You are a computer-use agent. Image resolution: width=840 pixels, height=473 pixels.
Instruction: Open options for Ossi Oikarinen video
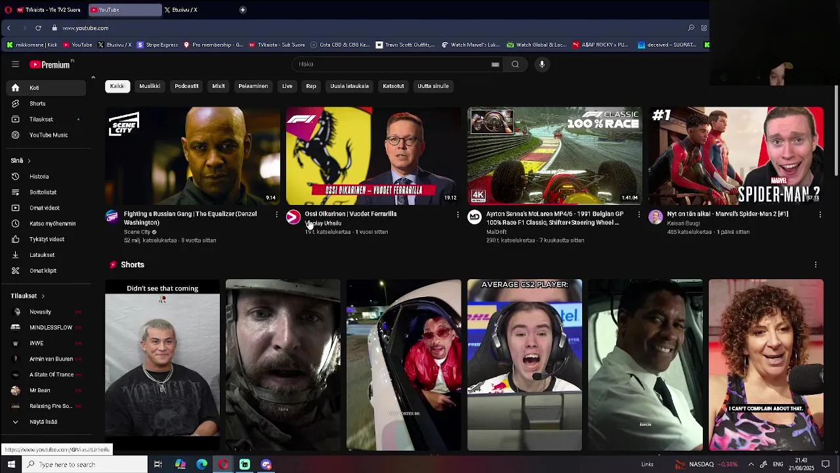457,215
